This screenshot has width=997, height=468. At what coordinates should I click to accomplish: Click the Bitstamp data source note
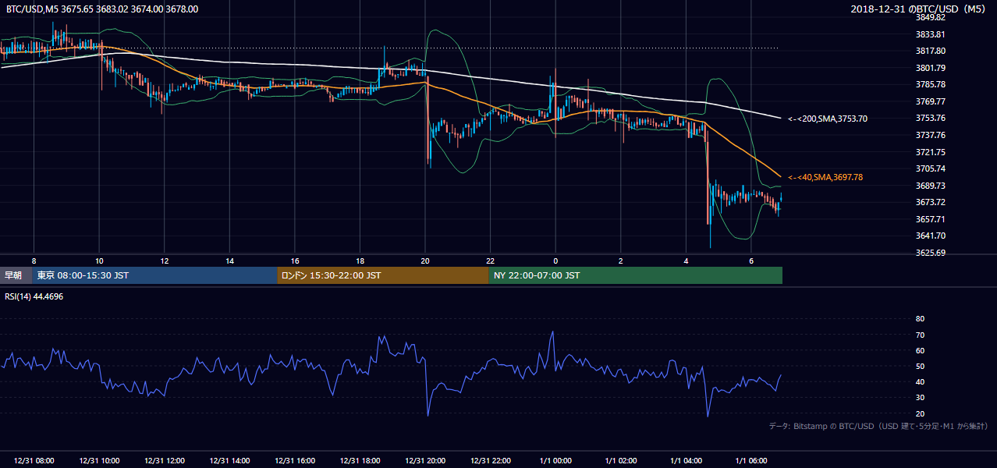pyautogui.click(x=878, y=426)
